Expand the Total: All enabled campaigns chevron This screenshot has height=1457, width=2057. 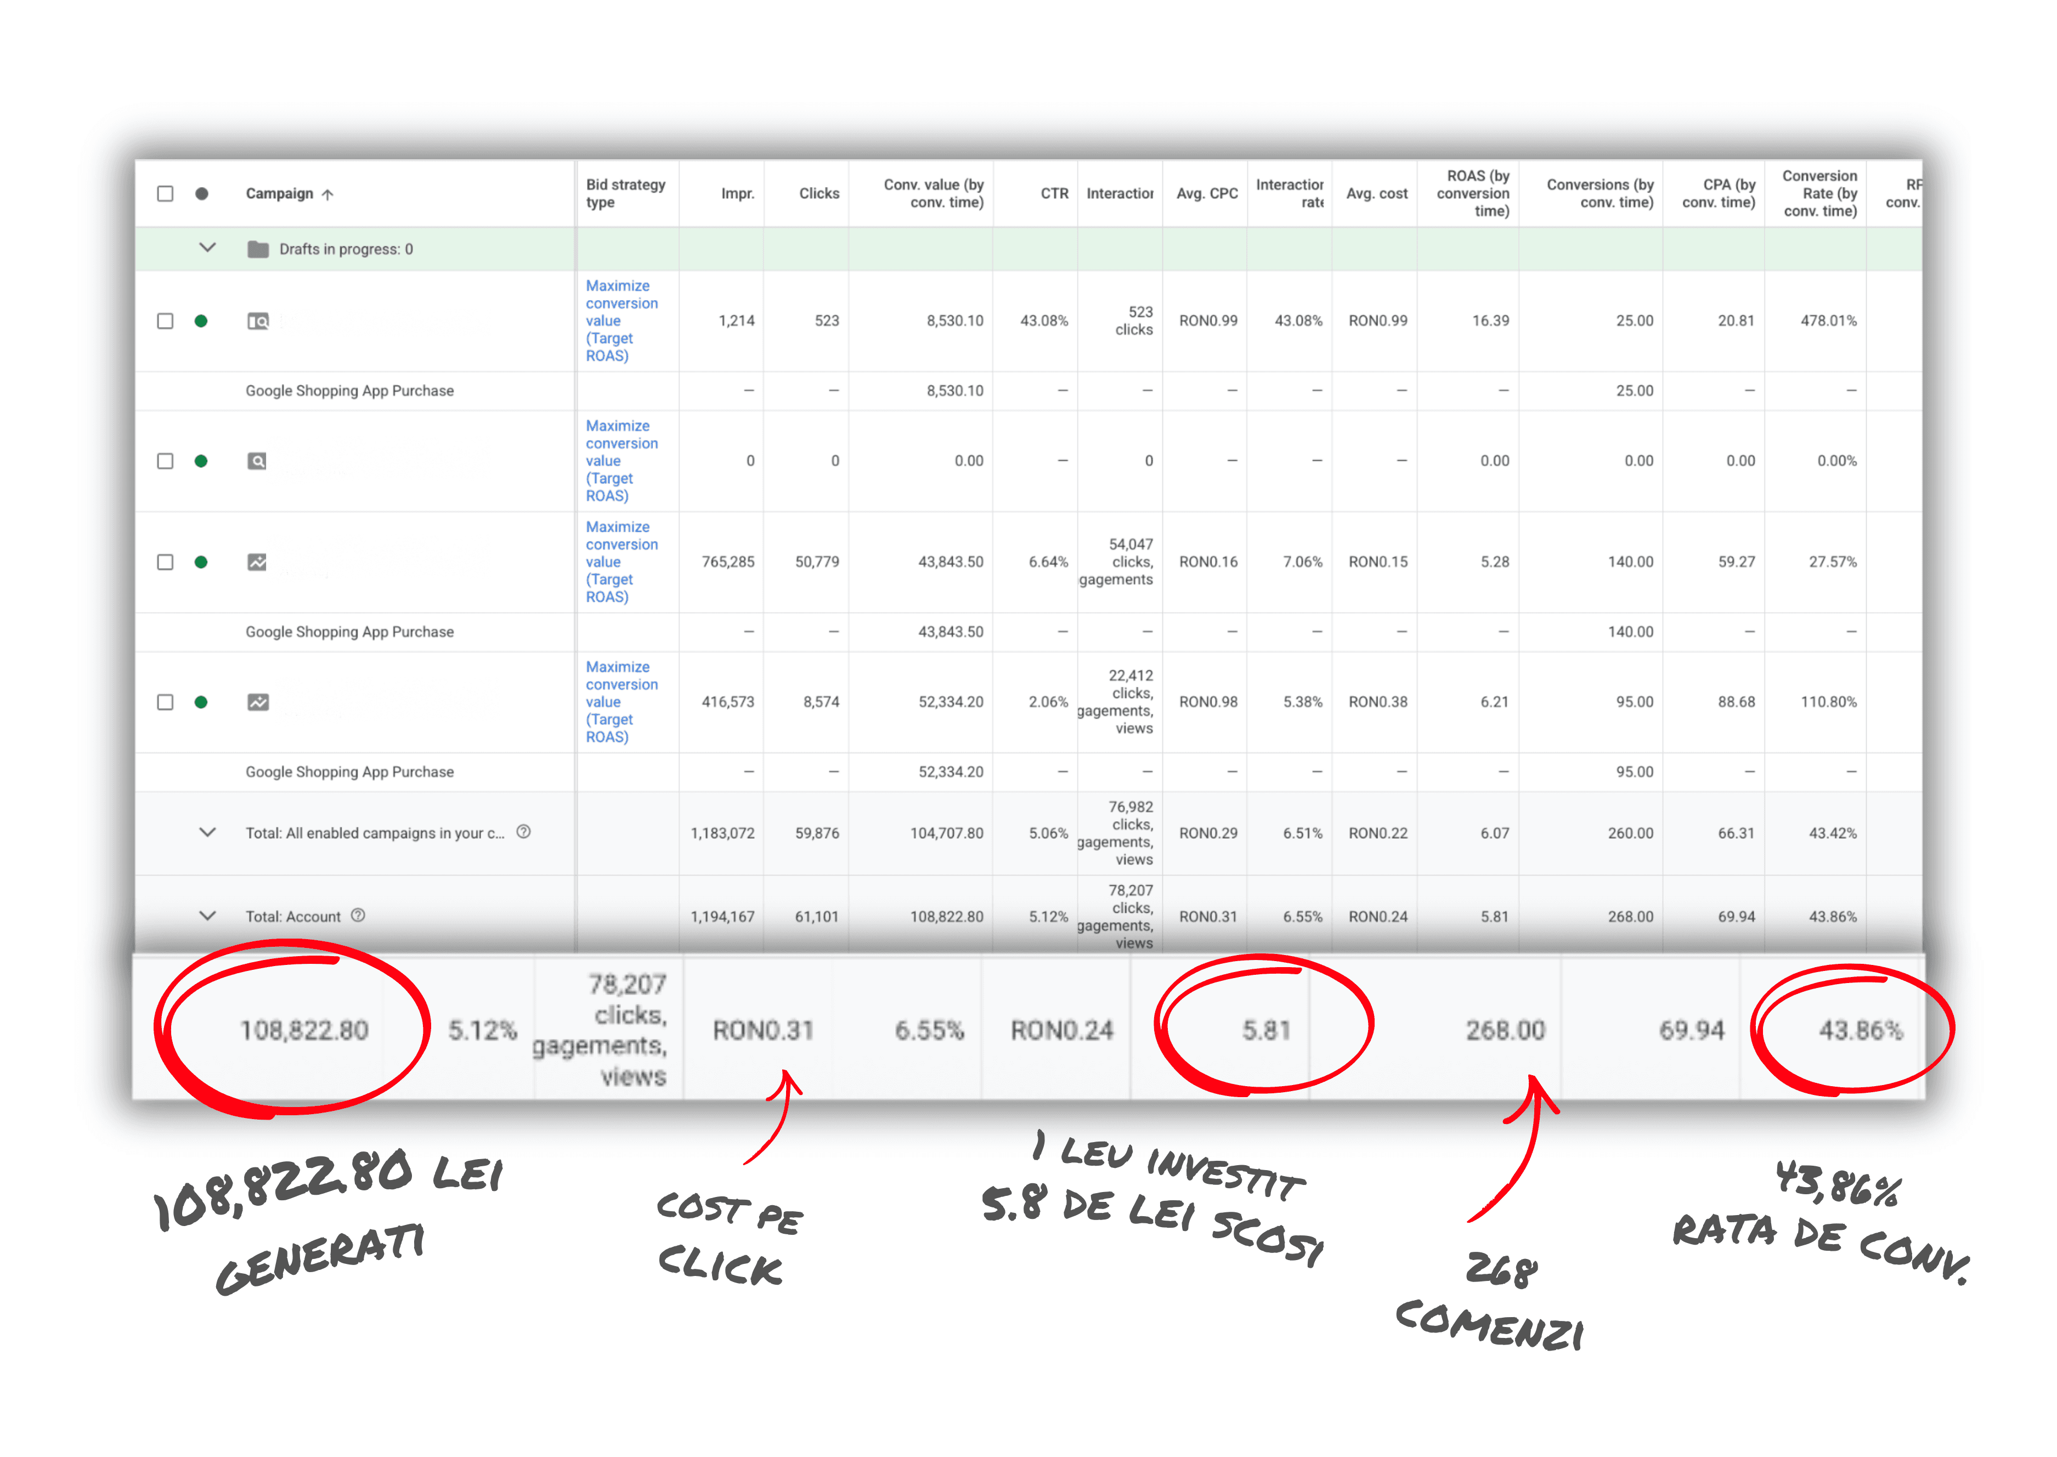[x=207, y=833]
